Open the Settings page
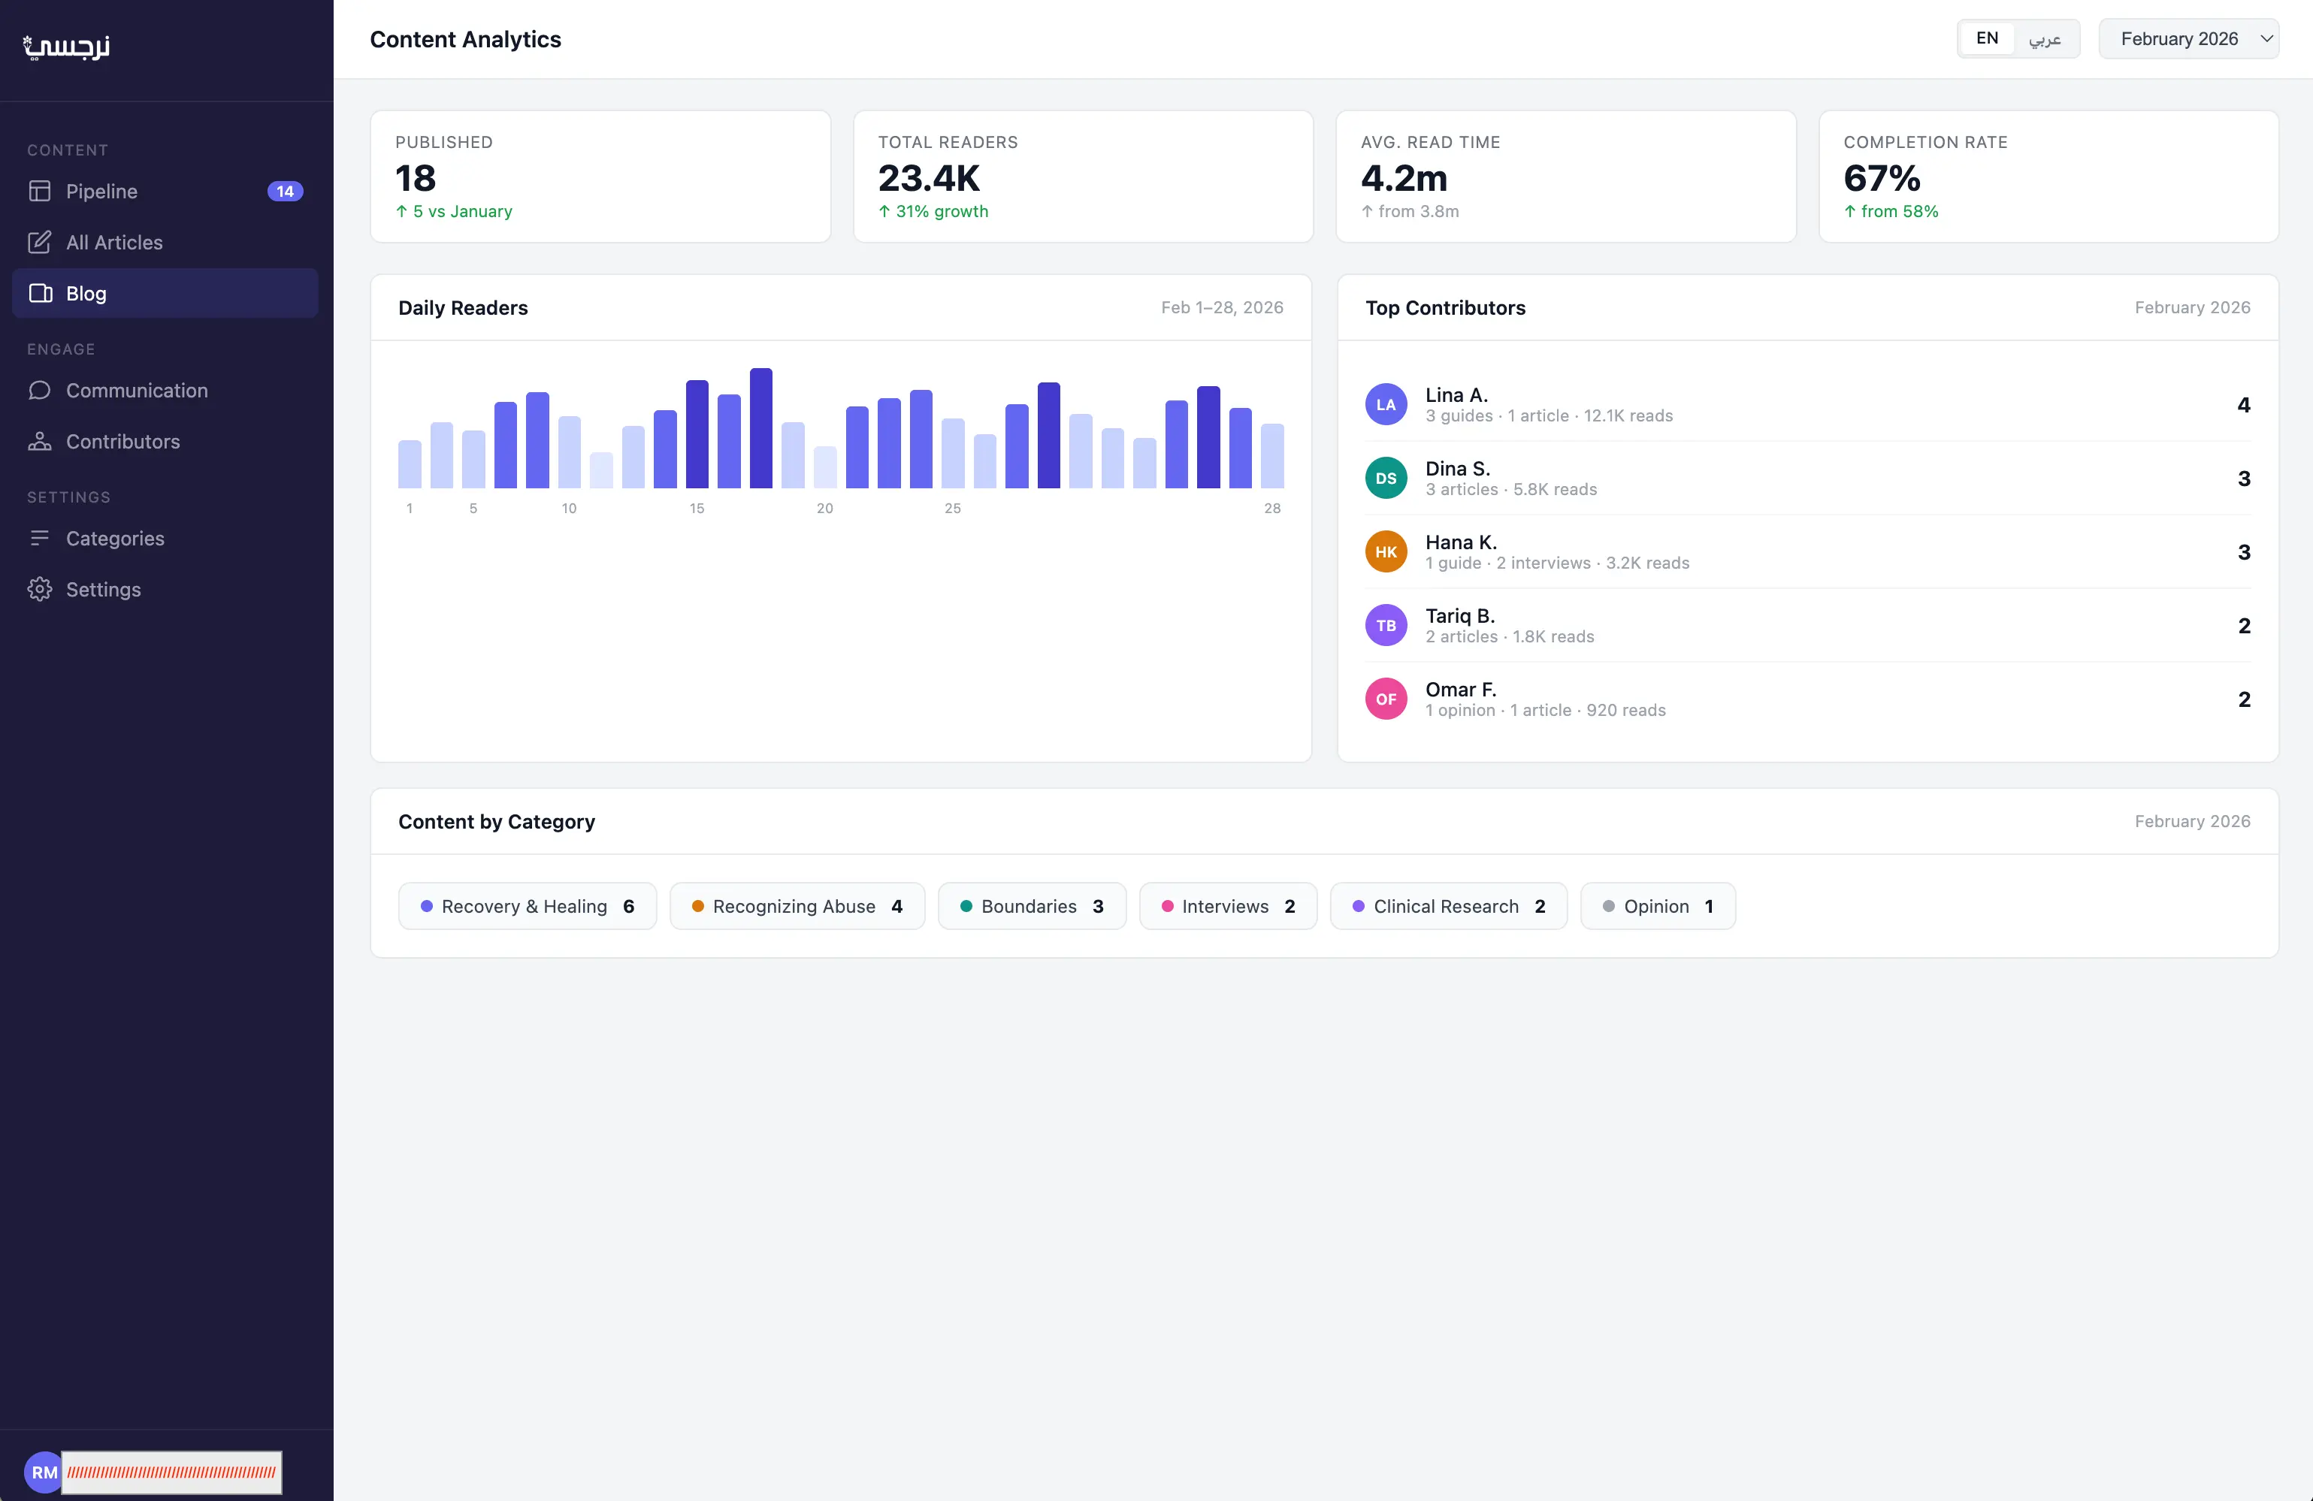The width and height of the screenshot is (2313, 1501). 165,590
